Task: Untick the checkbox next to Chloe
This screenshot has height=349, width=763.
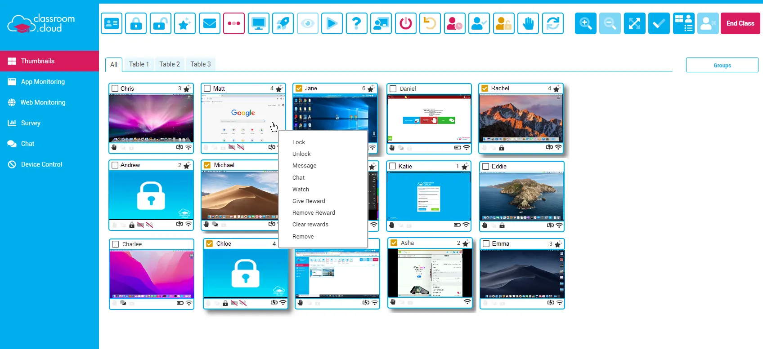Action: [x=210, y=244]
